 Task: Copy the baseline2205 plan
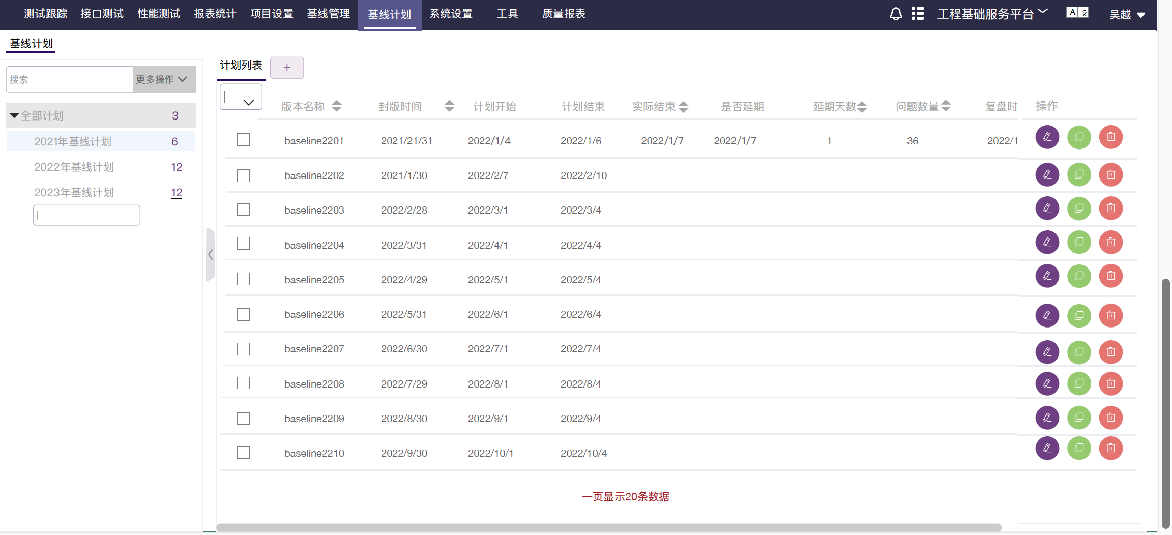(1079, 276)
